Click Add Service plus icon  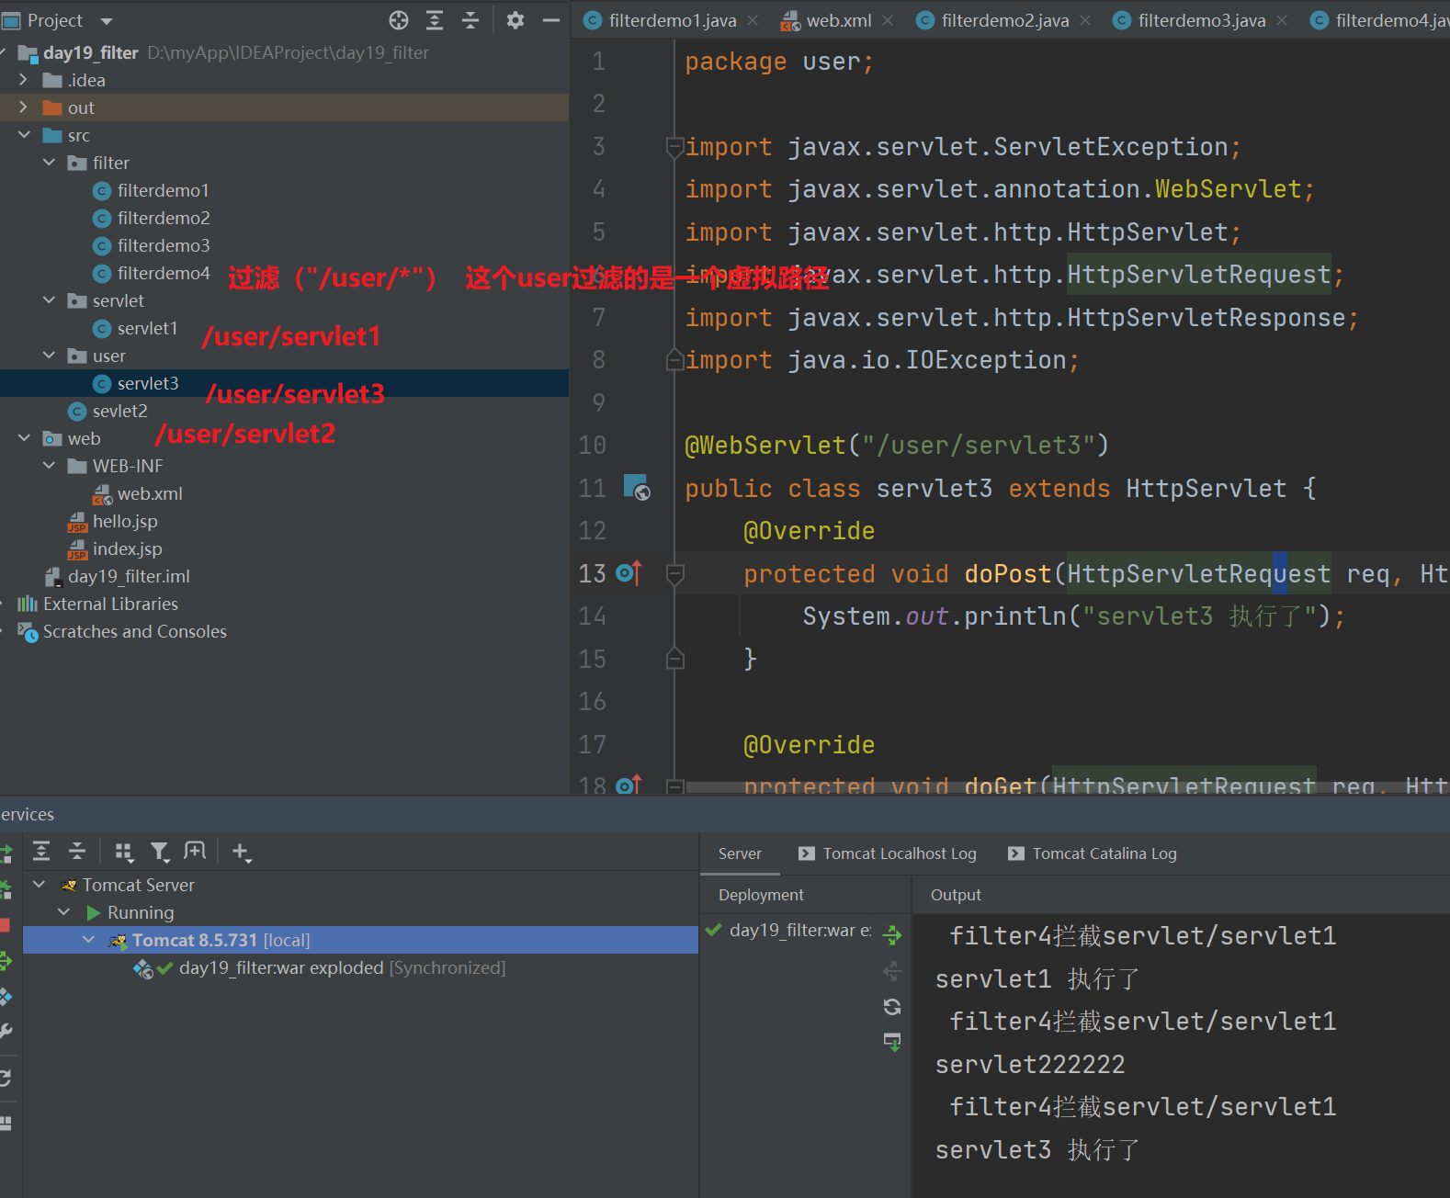tap(242, 852)
